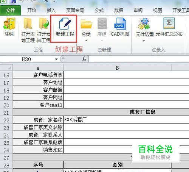Click the 注销 logout icon
The height and width of the screenshot is (172, 189).
pyautogui.click(x=9, y=23)
